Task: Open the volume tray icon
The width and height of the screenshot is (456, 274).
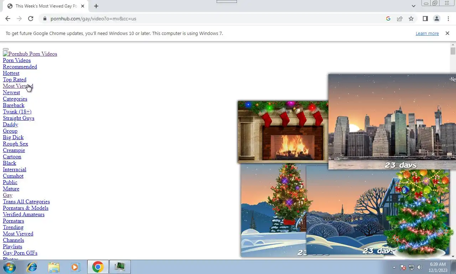Action: coord(420,267)
